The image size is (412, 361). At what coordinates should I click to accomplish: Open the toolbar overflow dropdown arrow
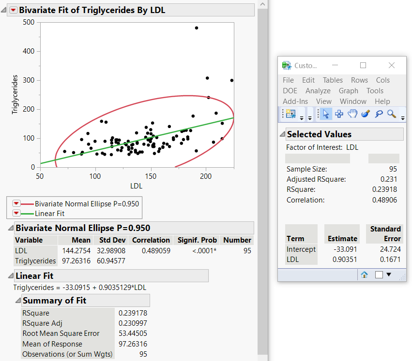pyautogui.click(x=403, y=118)
